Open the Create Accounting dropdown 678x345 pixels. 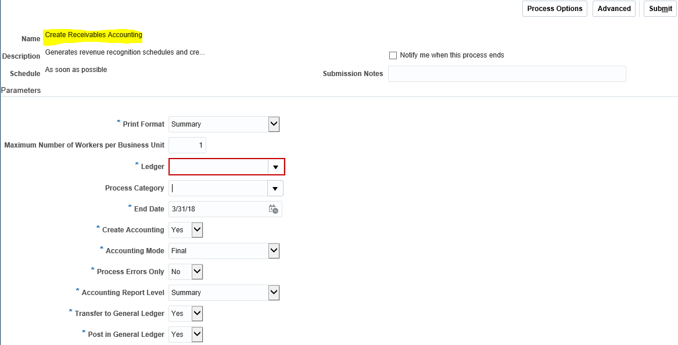tap(197, 229)
